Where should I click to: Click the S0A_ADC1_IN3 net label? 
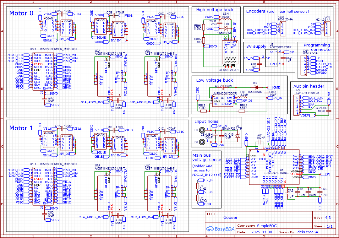click(x=95, y=102)
